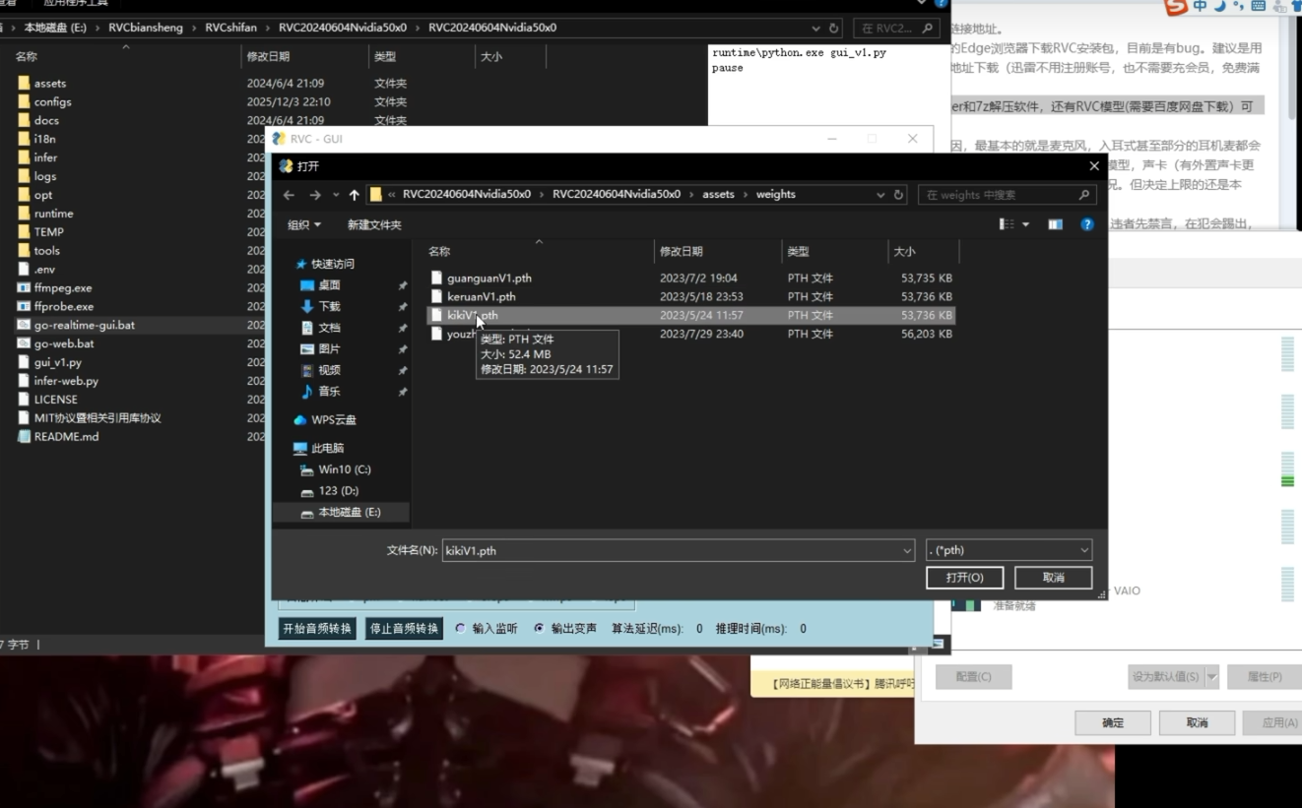
Task: Select Win10 (C:) drive
Action: [345, 469]
